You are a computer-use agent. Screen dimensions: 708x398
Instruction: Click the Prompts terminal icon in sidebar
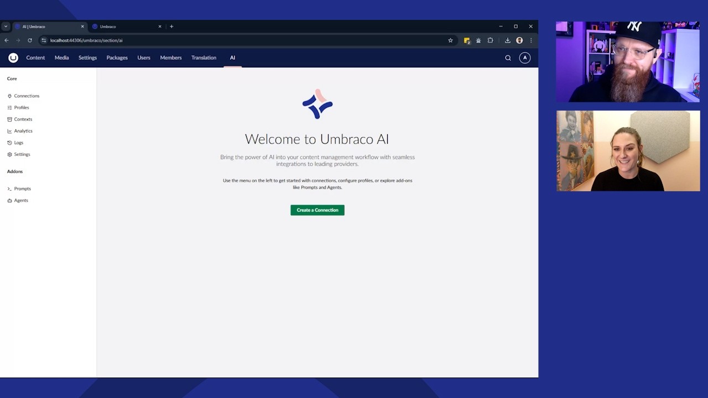coord(9,189)
